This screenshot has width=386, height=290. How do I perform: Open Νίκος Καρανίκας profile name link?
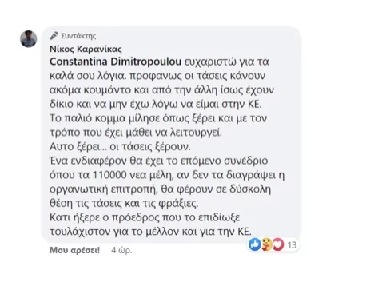coord(86,49)
